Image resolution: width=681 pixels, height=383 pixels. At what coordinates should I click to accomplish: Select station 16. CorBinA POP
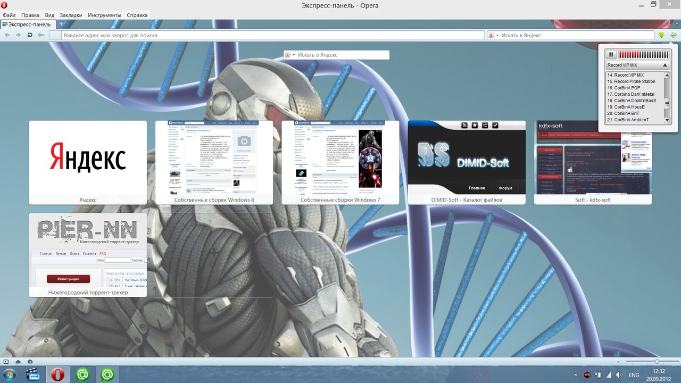tap(635, 88)
